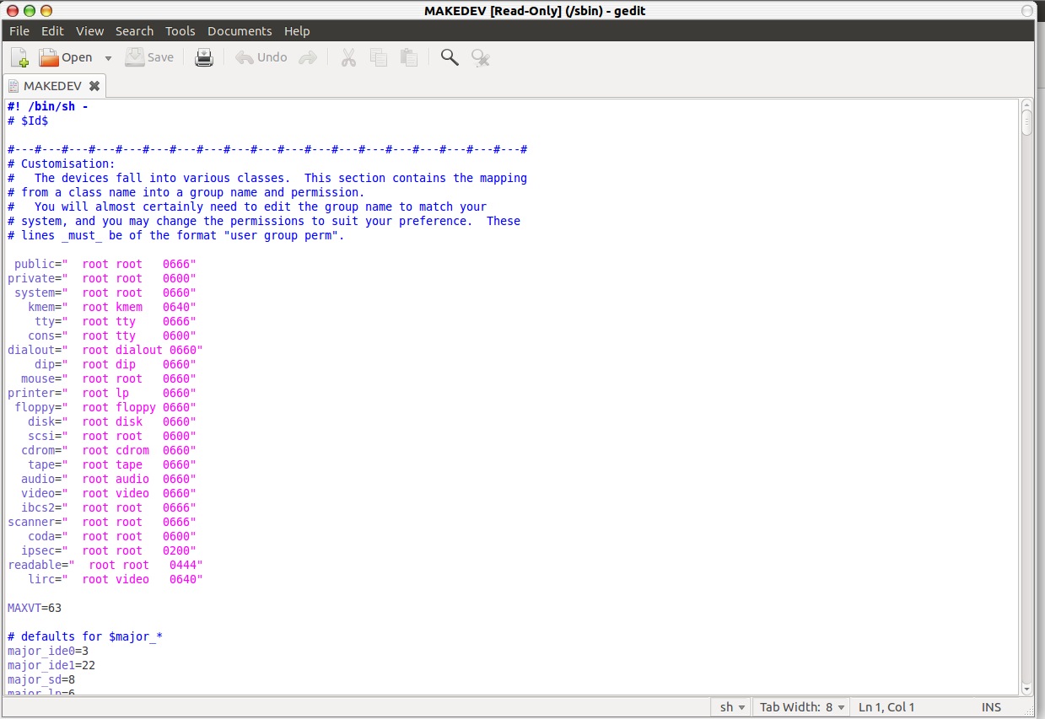1045x719 pixels.
Task: Open the File menu
Action: [x=19, y=31]
